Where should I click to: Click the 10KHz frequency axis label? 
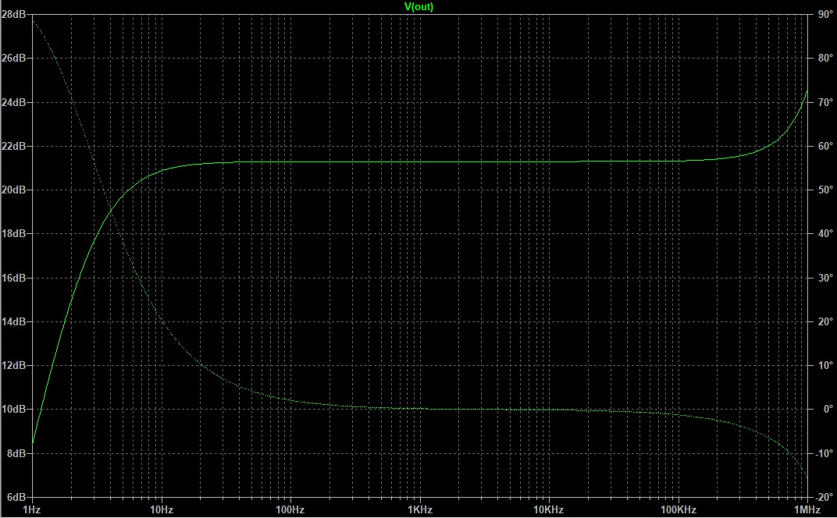[549, 509]
